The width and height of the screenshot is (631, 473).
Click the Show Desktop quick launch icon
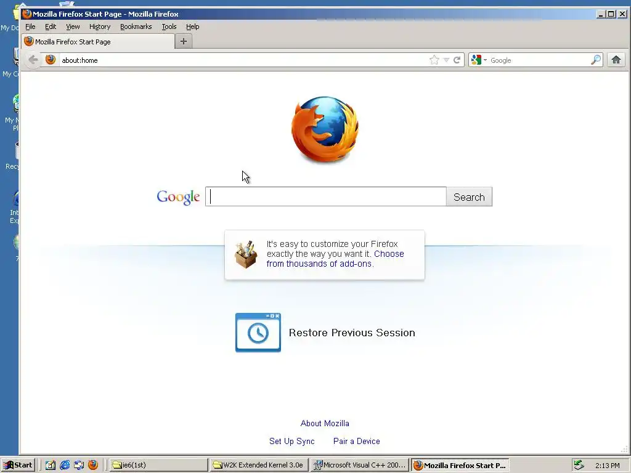coord(50,465)
